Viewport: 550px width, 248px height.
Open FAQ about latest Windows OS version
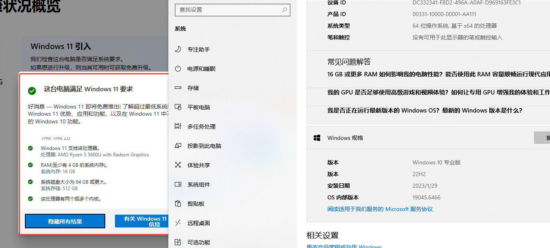[425, 111]
